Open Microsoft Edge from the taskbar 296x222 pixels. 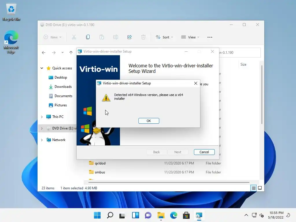tap(173, 215)
